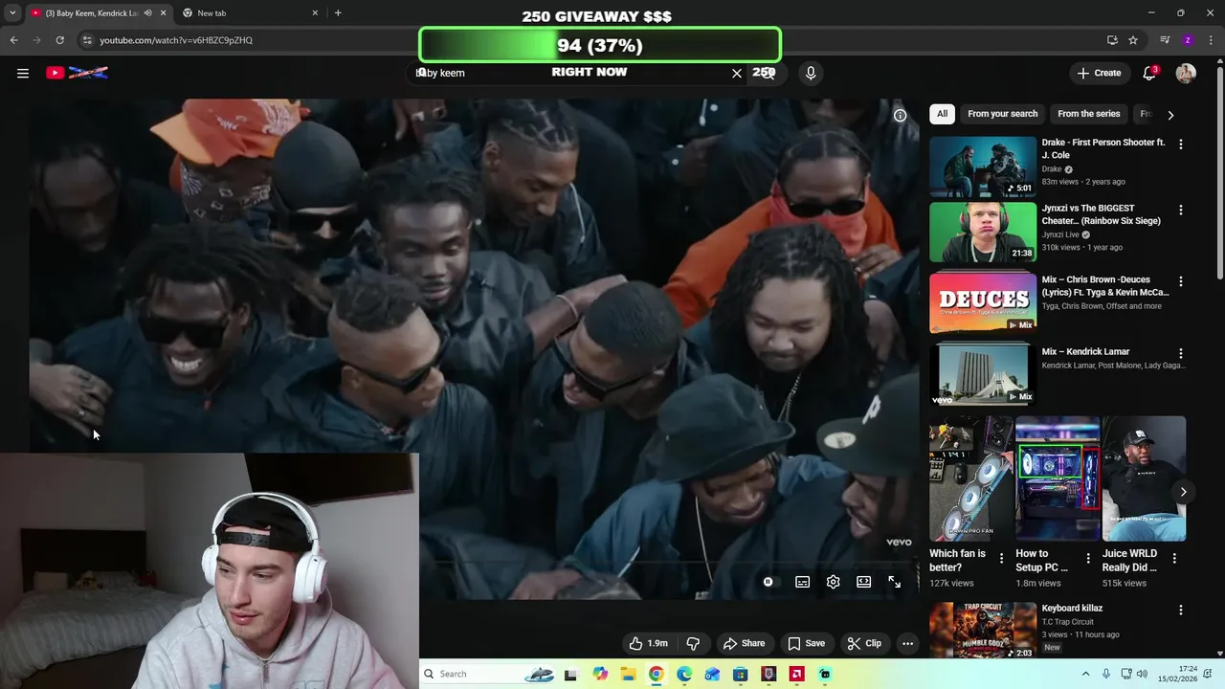Open the YouTube hamburger guide menu
This screenshot has height=689, width=1225.
(x=23, y=73)
